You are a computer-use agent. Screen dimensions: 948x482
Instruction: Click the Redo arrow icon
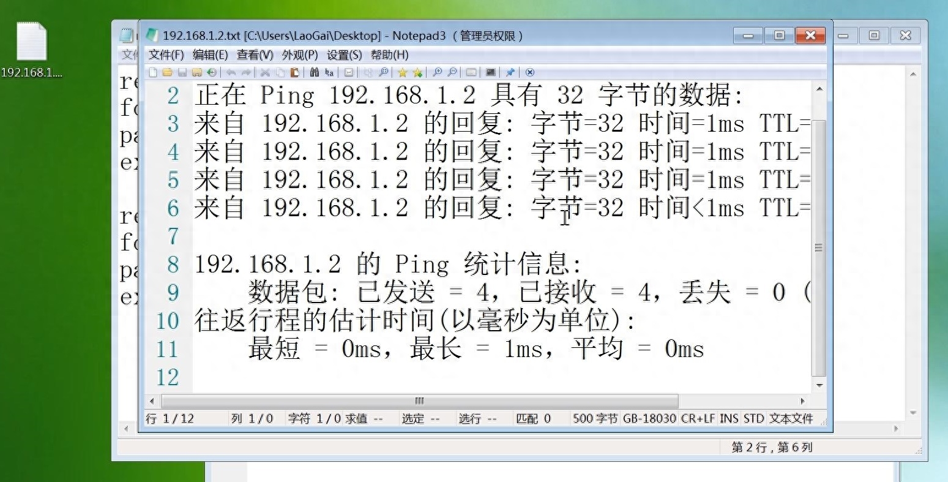coord(246,72)
